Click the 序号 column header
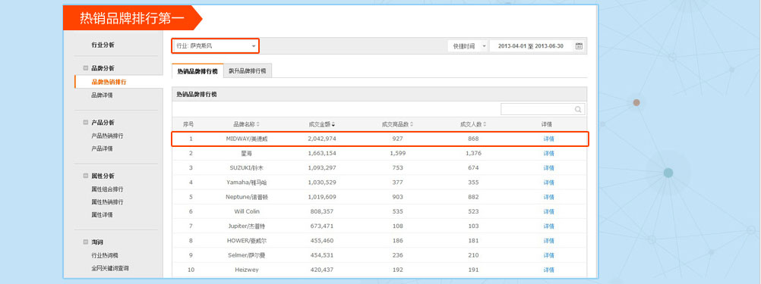This screenshot has width=761, height=284. click(x=189, y=124)
